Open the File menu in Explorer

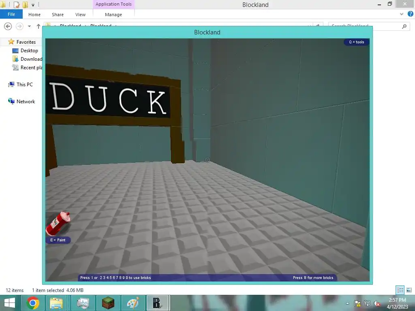[11, 14]
